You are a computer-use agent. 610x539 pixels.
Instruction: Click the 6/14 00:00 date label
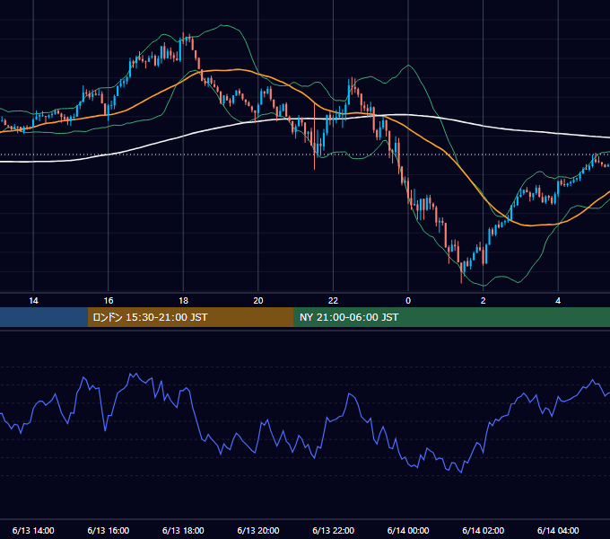[x=408, y=530]
